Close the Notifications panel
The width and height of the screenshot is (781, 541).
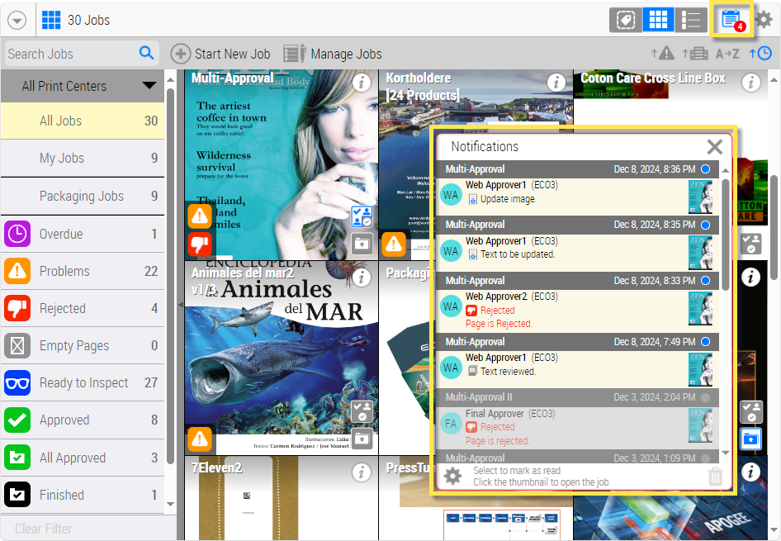[715, 146]
